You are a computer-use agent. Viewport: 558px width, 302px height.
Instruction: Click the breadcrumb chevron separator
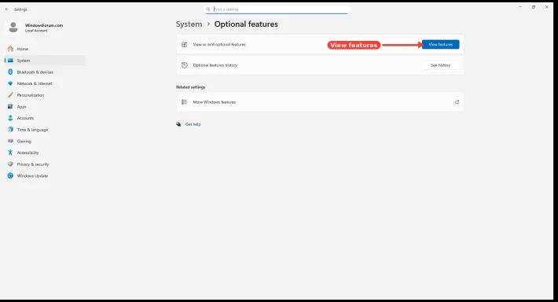[208, 24]
